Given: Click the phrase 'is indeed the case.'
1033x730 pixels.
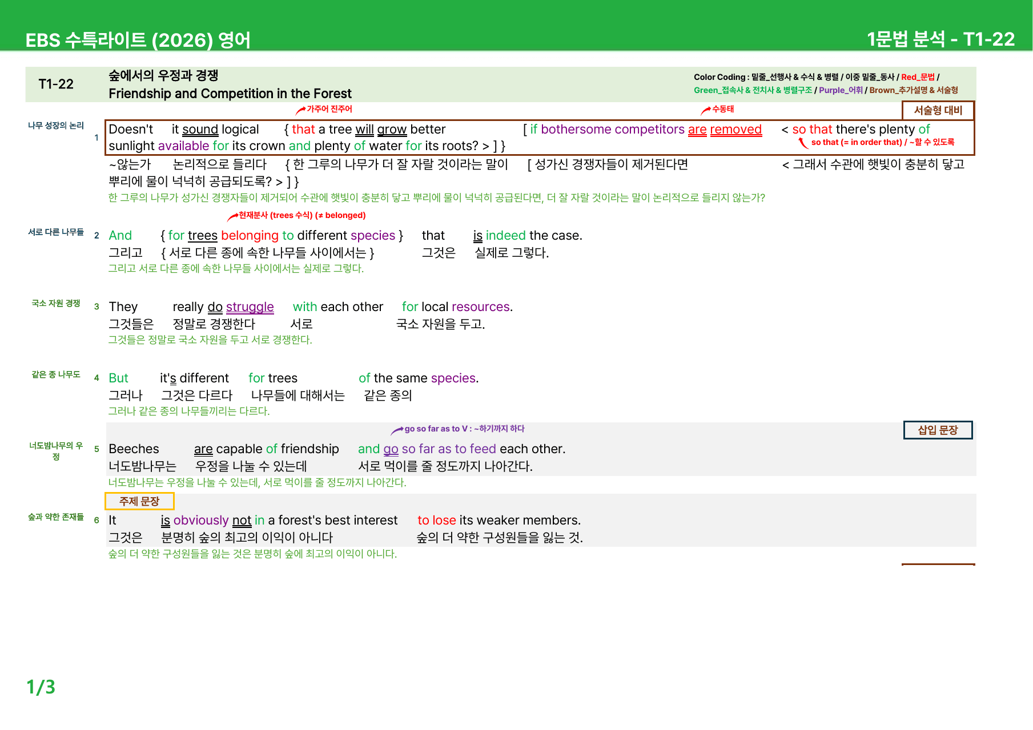Looking at the screenshot, I should (x=528, y=236).
